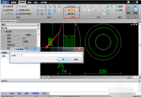Click the 属性定义 attribute definition tool

click(70, 14)
